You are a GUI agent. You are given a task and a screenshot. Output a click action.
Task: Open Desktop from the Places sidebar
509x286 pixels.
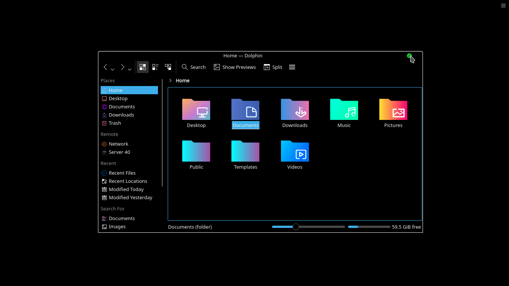(129, 98)
